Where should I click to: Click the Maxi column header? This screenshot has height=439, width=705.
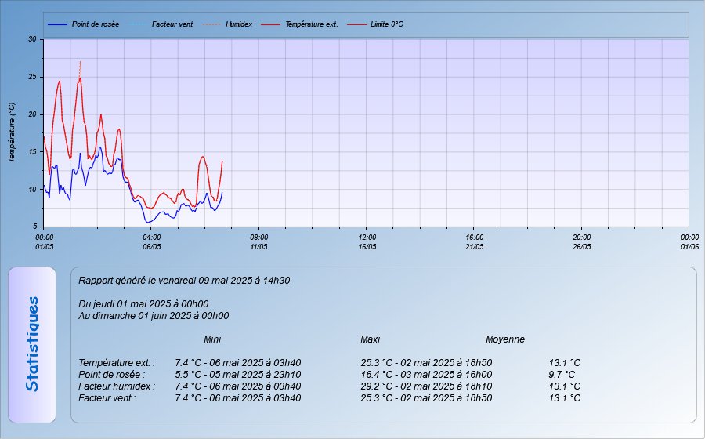[370, 339]
